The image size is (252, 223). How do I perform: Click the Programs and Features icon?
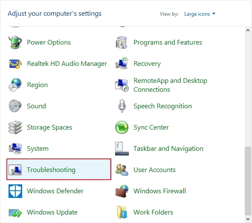[x=122, y=42]
